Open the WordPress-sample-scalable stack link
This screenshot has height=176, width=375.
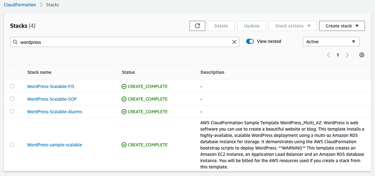coord(54,145)
